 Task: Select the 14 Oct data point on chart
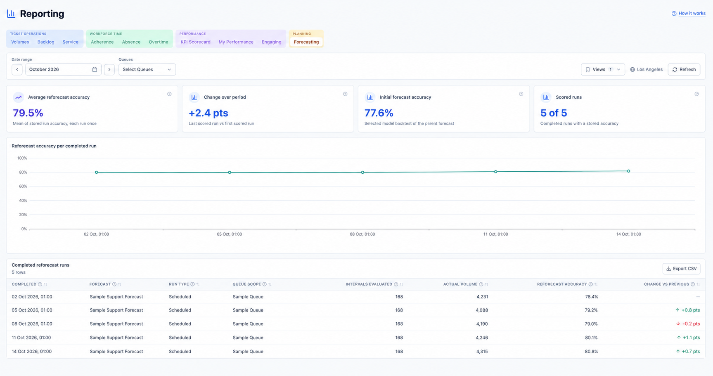[629, 171]
